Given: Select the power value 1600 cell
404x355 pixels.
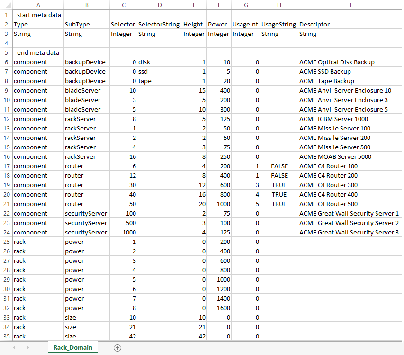Looking at the screenshot, I should [219, 308].
